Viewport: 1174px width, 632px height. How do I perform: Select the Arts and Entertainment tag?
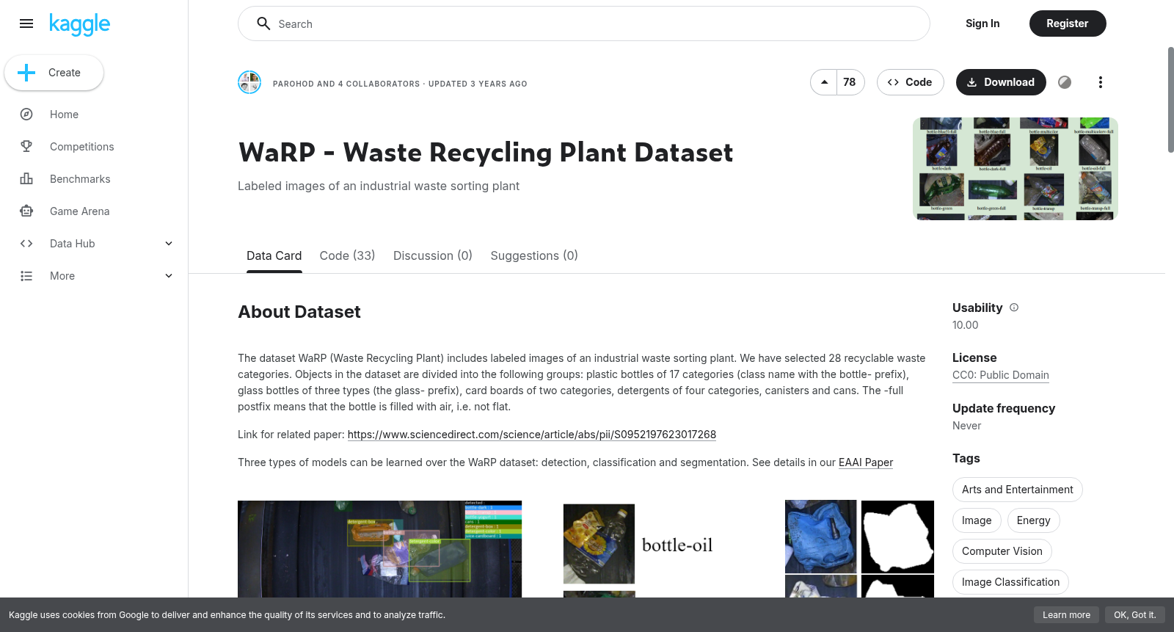click(x=1018, y=490)
